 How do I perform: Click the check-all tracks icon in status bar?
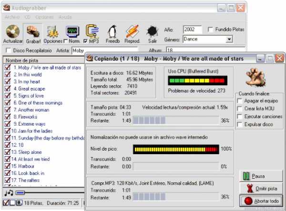coord(6,202)
